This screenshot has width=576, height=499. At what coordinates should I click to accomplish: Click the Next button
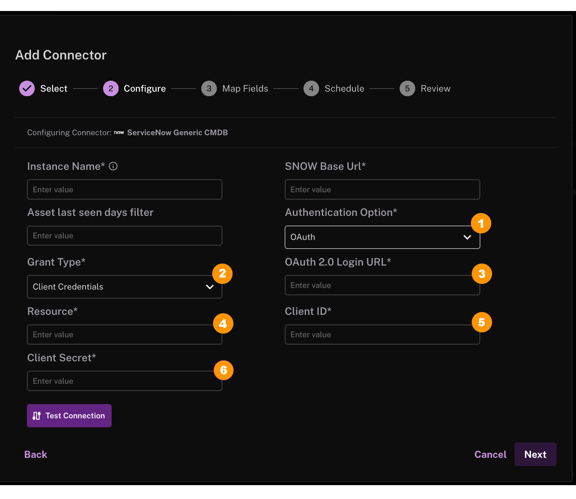pos(535,454)
